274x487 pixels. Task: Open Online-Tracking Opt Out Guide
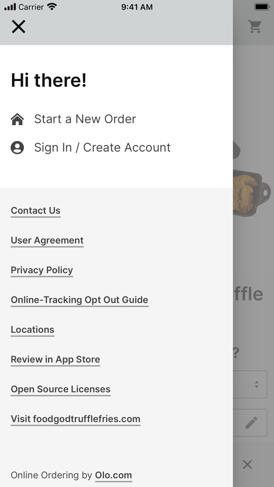click(x=79, y=300)
